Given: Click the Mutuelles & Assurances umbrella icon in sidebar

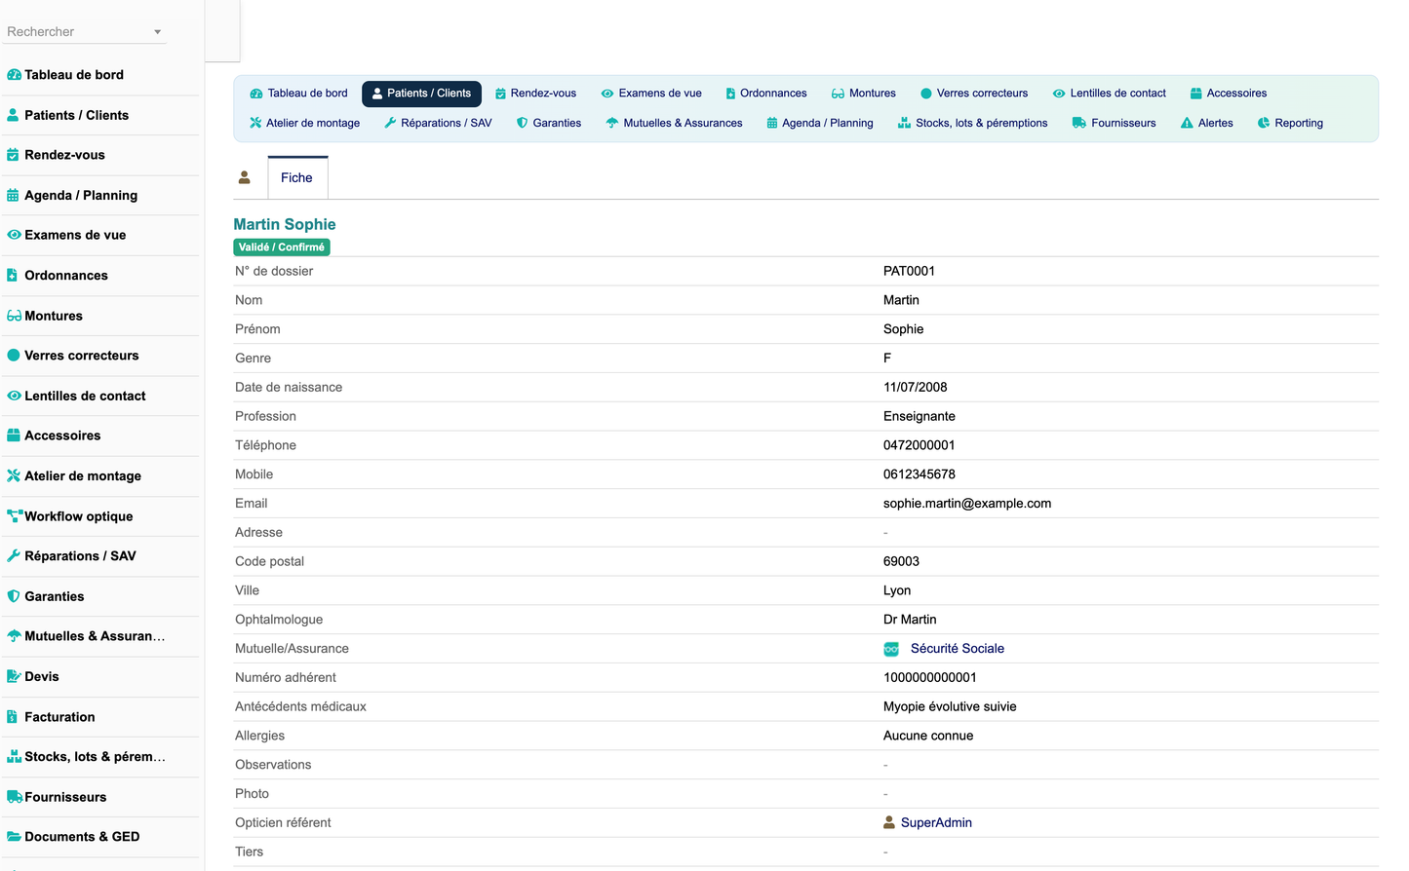Looking at the screenshot, I should click(14, 636).
